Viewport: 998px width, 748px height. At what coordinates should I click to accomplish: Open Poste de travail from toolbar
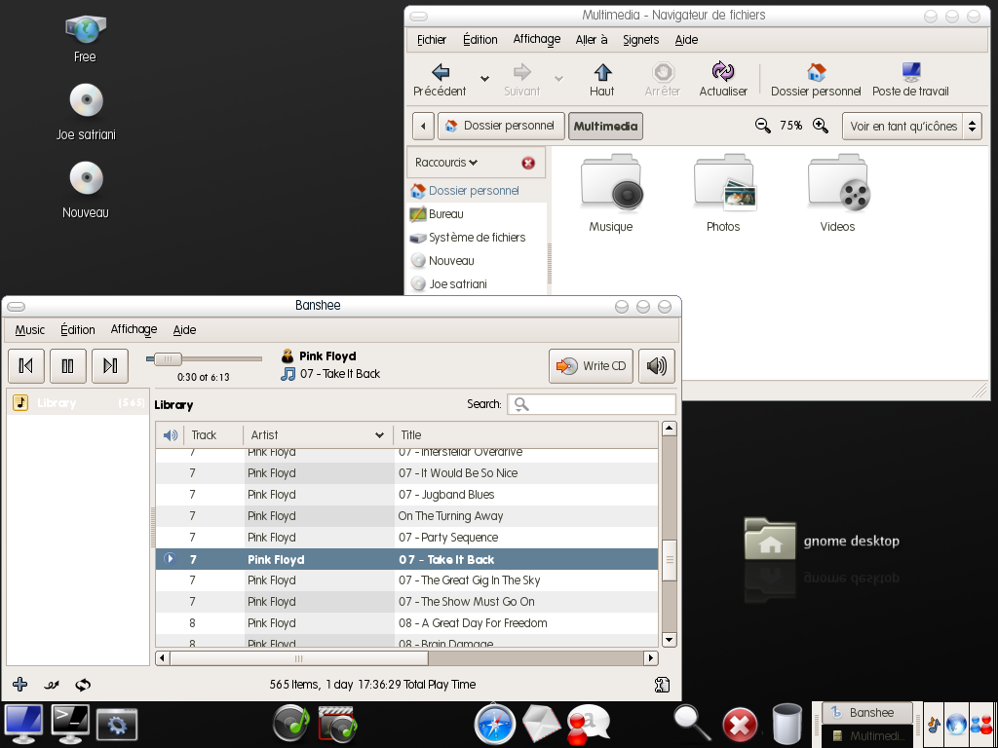(910, 80)
